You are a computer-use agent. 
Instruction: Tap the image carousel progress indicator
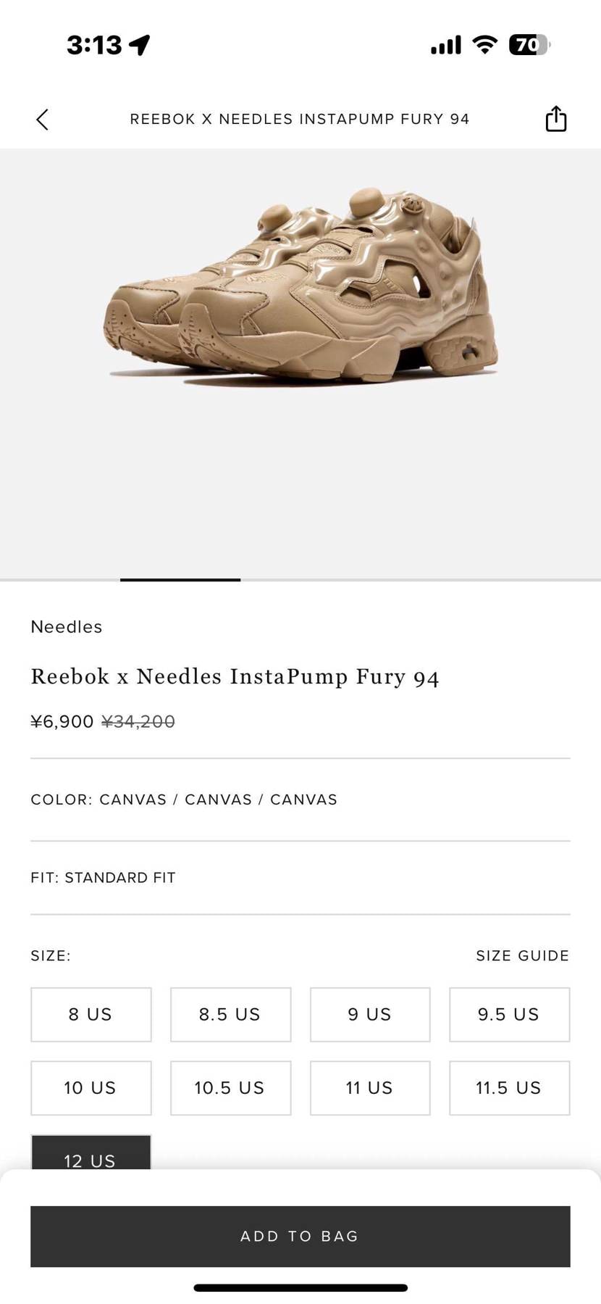180,580
